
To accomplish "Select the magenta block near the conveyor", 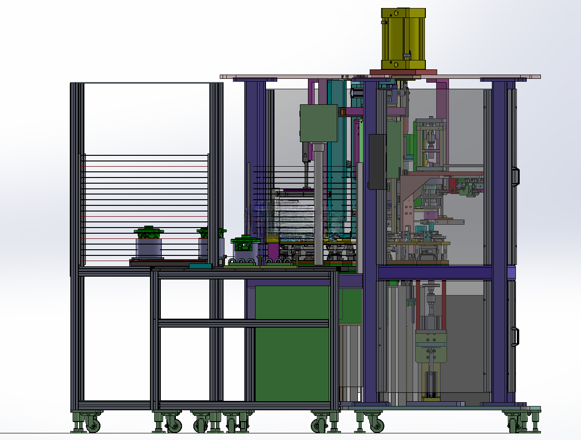I will pyautogui.click(x=273, y=252).
